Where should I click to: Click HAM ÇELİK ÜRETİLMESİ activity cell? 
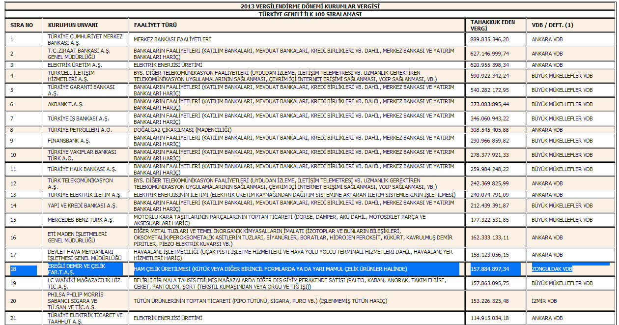297,269
